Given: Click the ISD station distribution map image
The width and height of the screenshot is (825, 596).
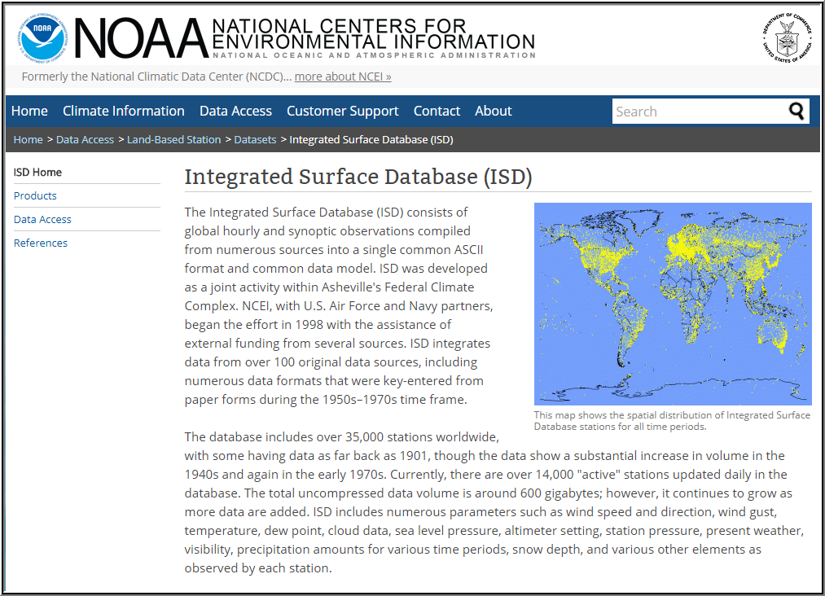Looking at the screenshot, I should (673, 304).
